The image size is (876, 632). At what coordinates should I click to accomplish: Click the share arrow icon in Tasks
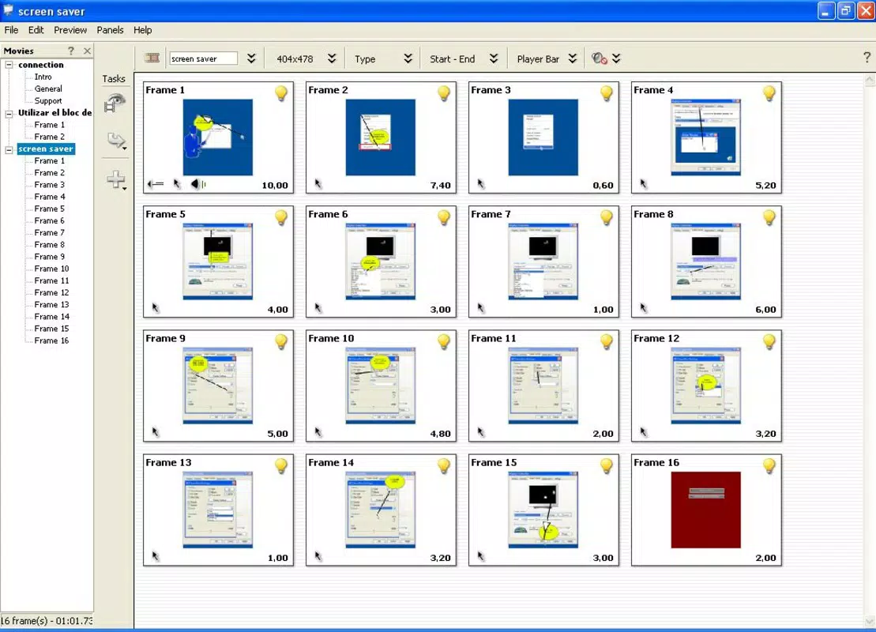click(x=116, y=141)
